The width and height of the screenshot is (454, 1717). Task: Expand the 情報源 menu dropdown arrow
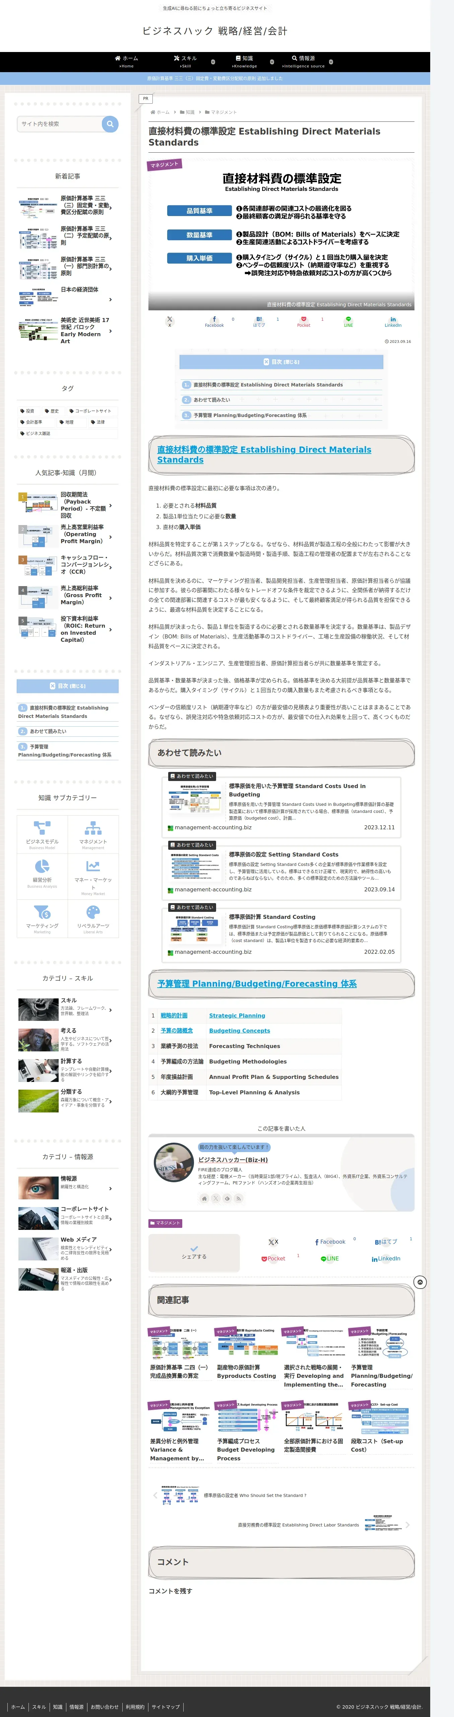[x=331, y=62]
